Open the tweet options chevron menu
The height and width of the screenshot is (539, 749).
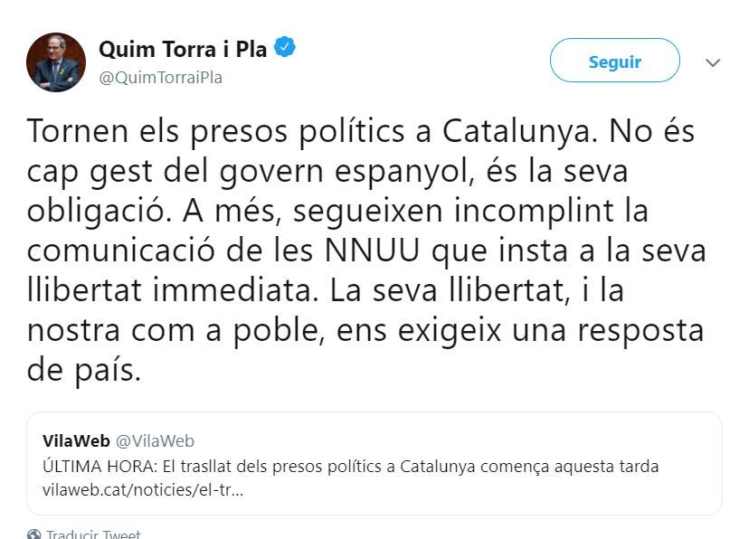(713, 62)
